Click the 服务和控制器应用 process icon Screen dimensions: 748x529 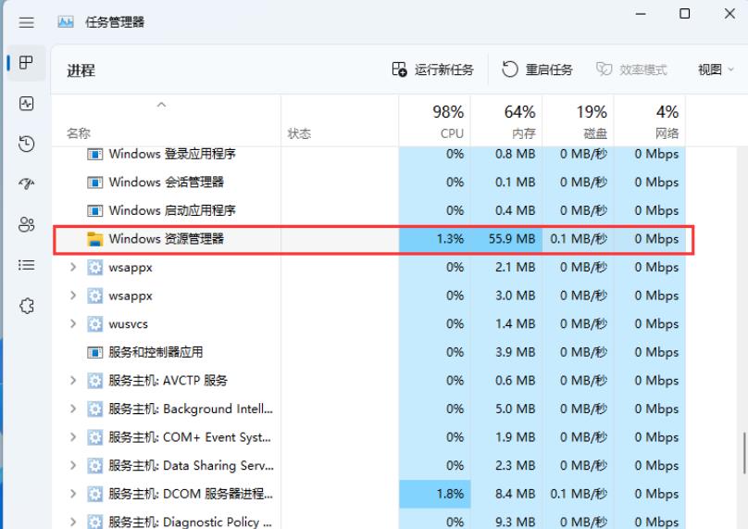pyautogui.click(x=95, y=352)
